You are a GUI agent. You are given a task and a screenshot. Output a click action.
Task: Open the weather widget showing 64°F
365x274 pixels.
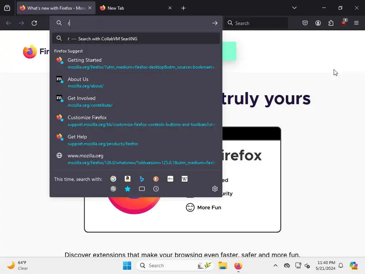pos(18,265)
